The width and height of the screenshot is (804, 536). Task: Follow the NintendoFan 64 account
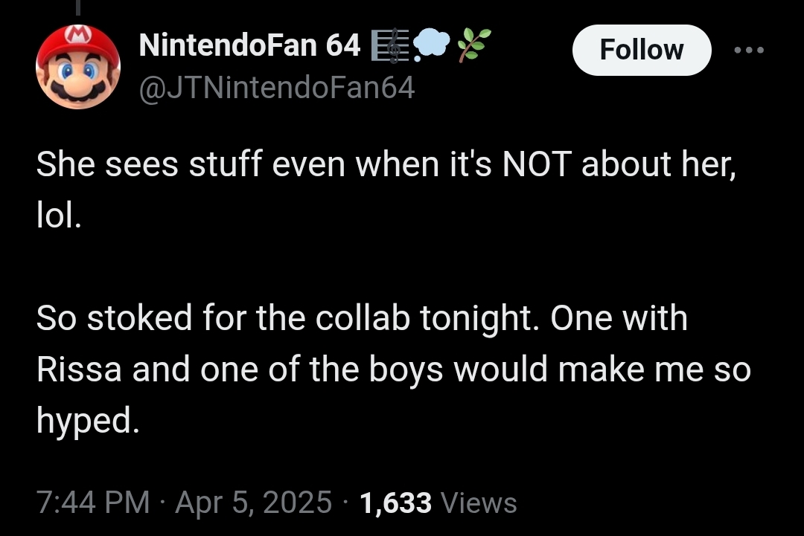pyautogui.click(x=641, y=50)
